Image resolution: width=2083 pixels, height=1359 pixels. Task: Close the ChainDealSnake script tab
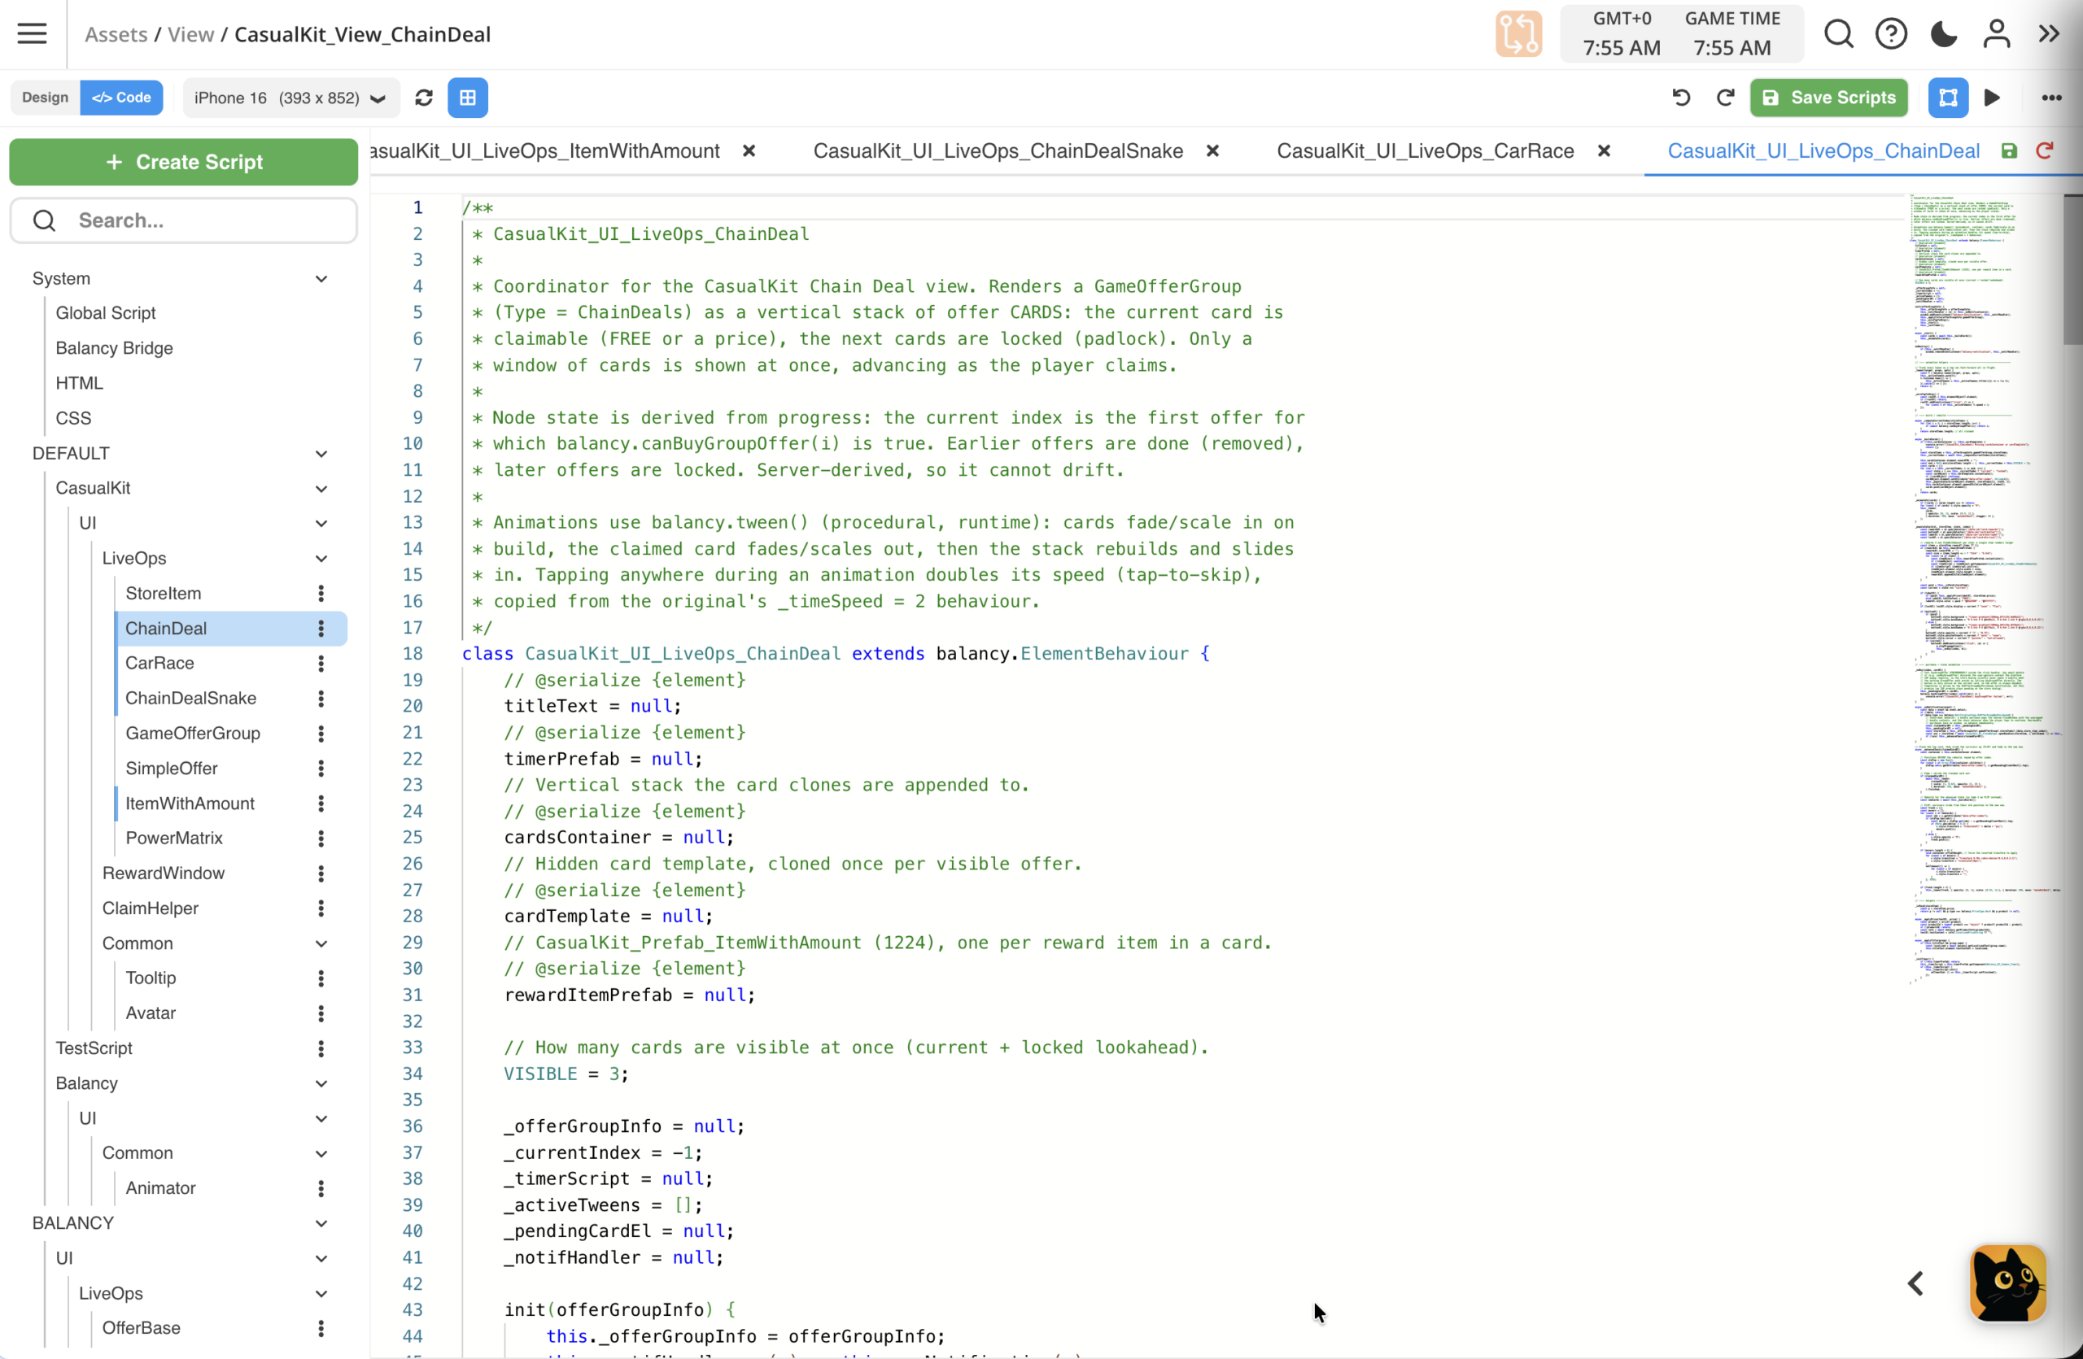point(1213,151)
